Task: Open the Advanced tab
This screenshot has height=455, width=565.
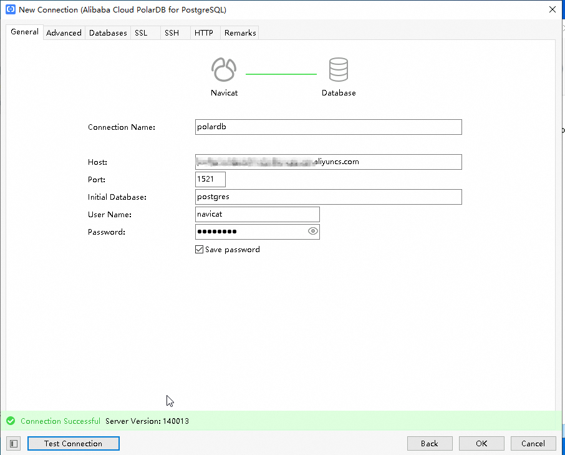Action: (x=64, y=33)
